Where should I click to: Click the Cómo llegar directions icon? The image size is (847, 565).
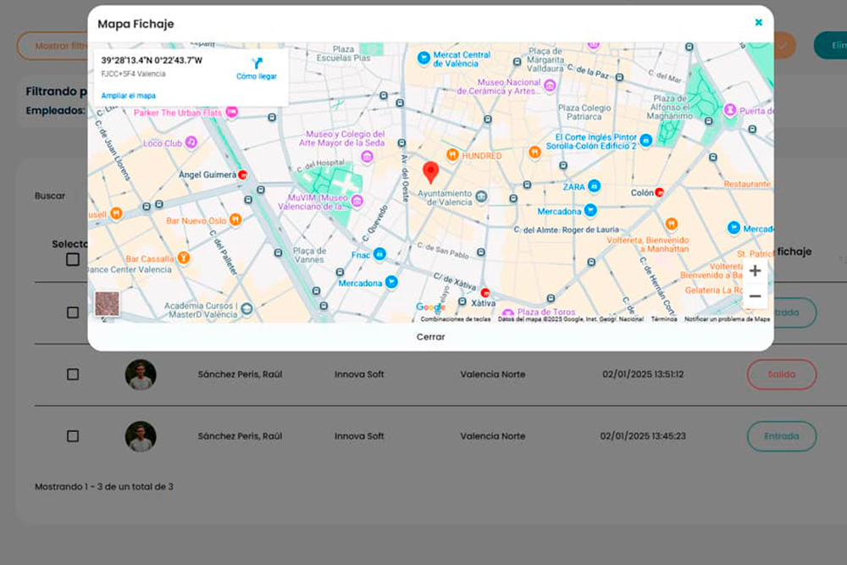tap(257, 64)
